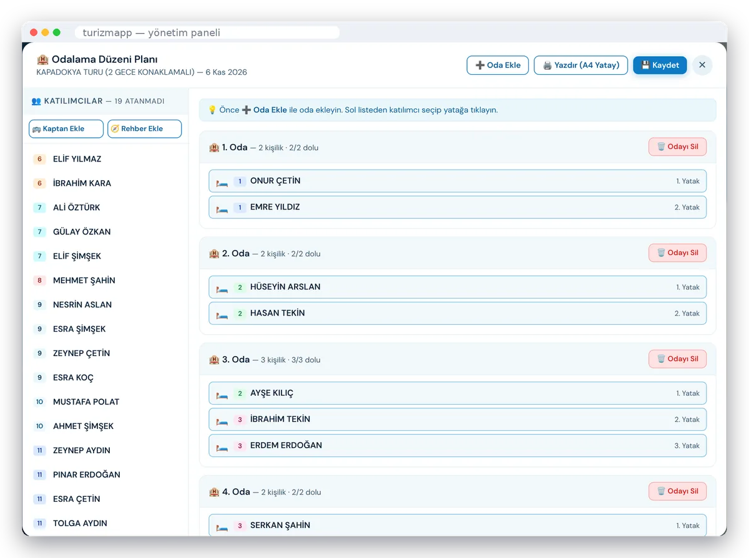Close the Odalama Düzeni Planı dialog
The height and width of the screenshot is (558, 749).
tap(702, 65)
